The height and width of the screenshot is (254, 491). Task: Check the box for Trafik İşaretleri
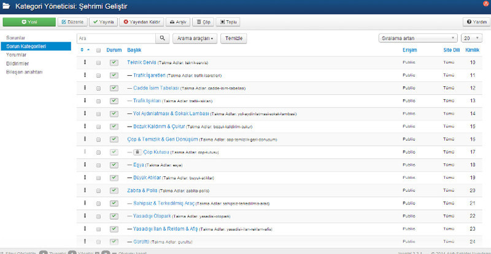pos(98,76)
